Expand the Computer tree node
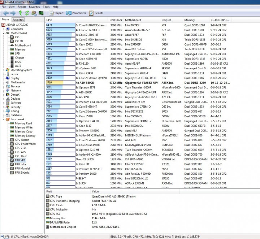This screenshot has height=239, width=260. click(x=4, y=29)
